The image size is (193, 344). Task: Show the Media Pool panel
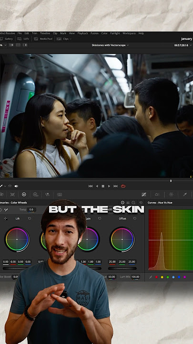pyautogui.click(x=43, y=39)
